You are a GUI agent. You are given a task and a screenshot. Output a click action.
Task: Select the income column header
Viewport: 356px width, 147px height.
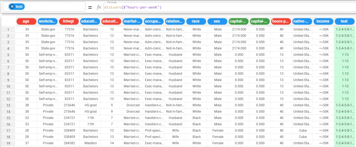pyautogui.click(x=323, y=21)
